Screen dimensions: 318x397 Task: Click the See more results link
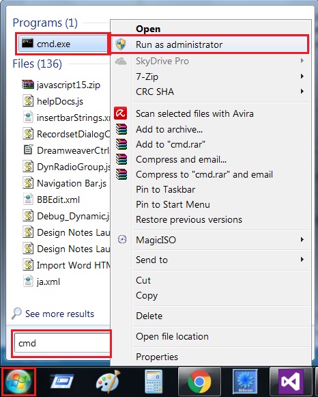click(x=59, y=314)
